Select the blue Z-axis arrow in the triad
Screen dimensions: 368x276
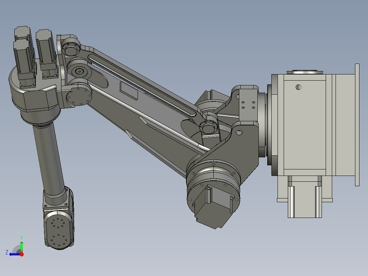(14, 254)
